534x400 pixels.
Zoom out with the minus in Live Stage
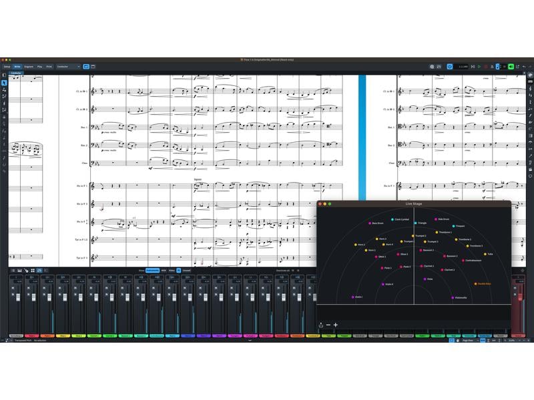tap(328, 325)
